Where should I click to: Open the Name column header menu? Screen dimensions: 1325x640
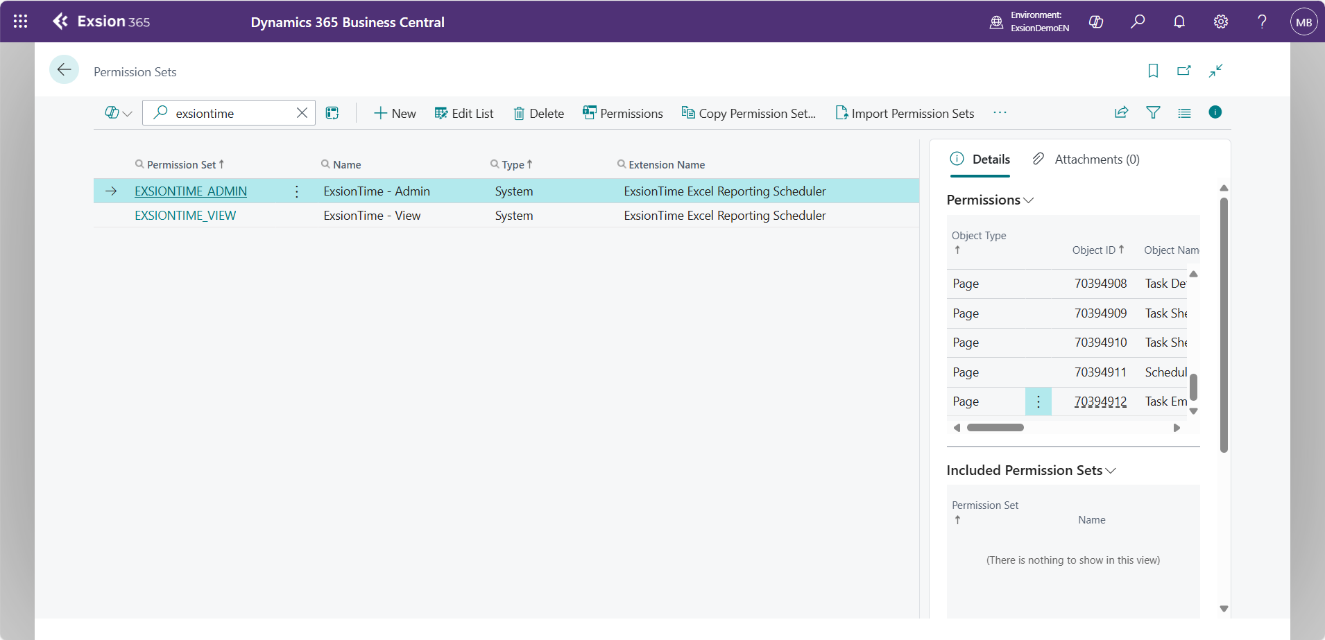pyautogui.click(x=341, y=164)
